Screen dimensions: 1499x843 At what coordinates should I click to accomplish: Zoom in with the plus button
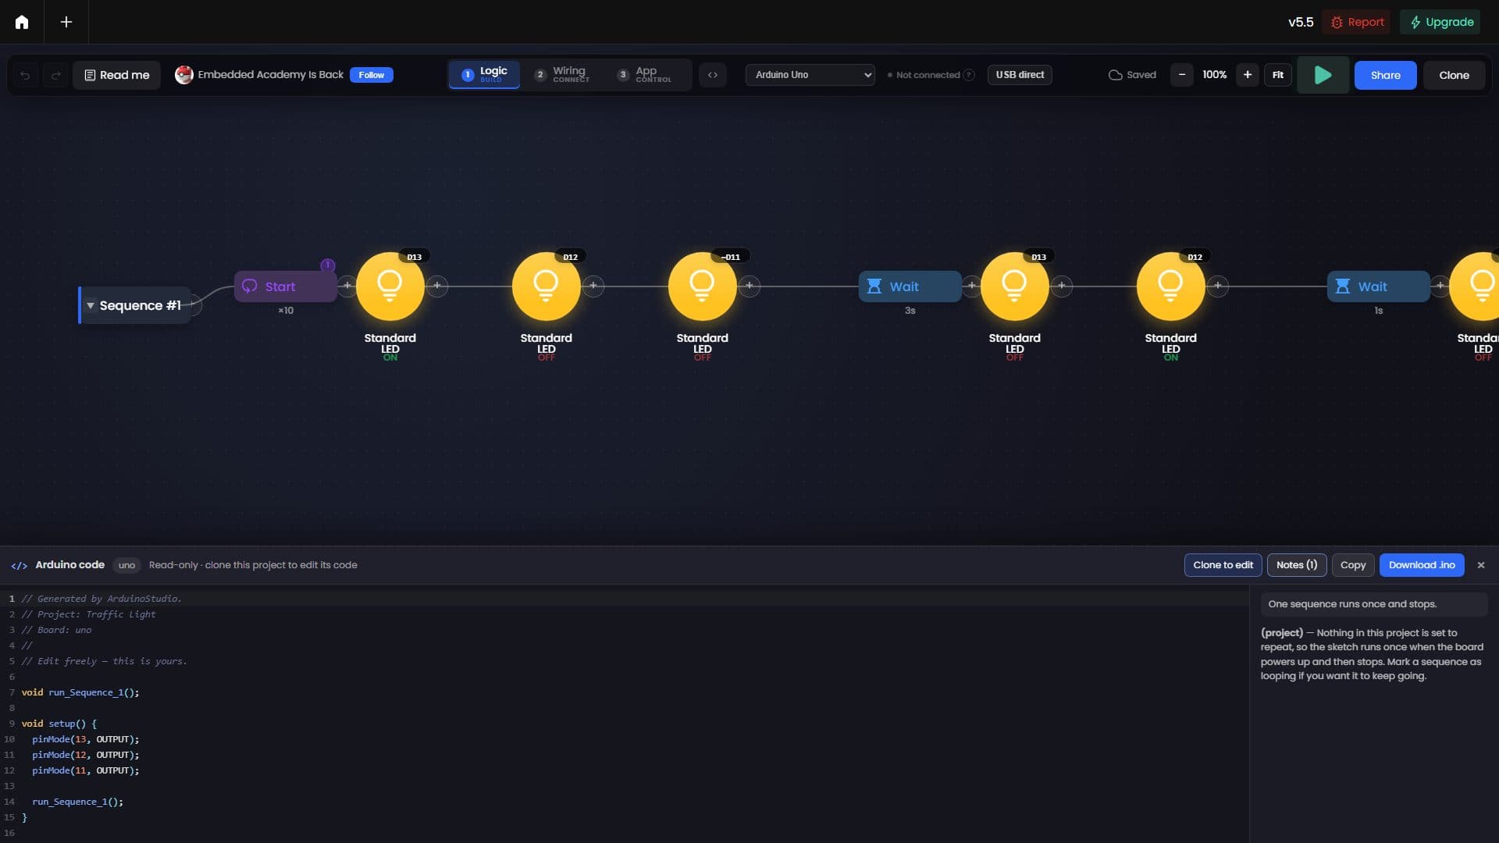[x=1248, y=75]
